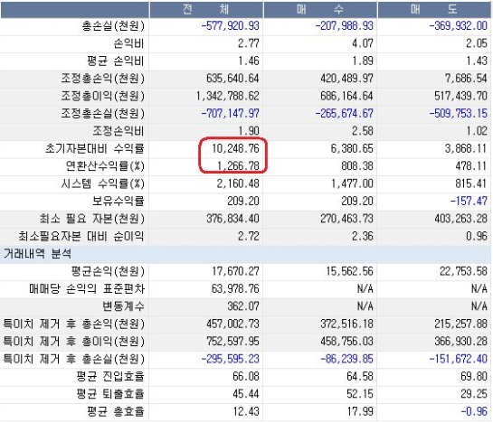Click the 매수 column header
Screen dimensions: 493x423
pos(320,10)
